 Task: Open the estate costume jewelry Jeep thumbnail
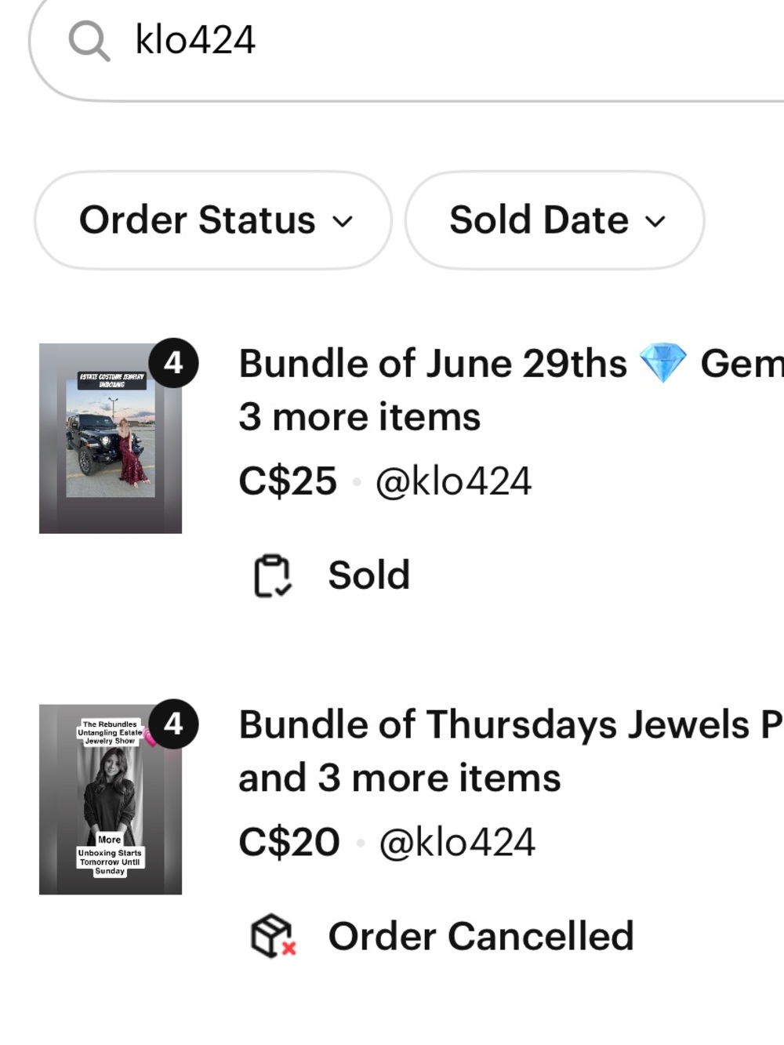(x=111, y=438)
